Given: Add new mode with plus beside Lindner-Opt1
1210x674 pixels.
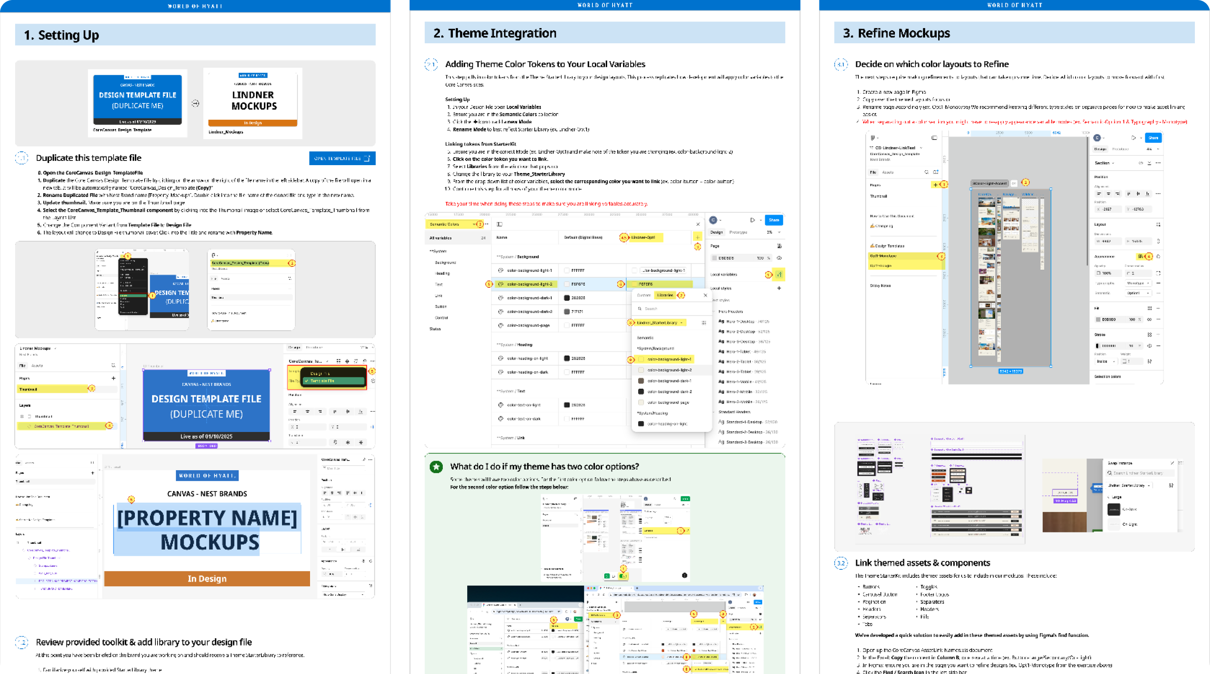Looking at the screenshot, I should (x=697, y=237).
